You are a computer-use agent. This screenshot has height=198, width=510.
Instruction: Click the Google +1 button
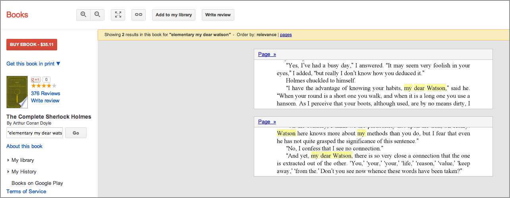click(36, 79)
